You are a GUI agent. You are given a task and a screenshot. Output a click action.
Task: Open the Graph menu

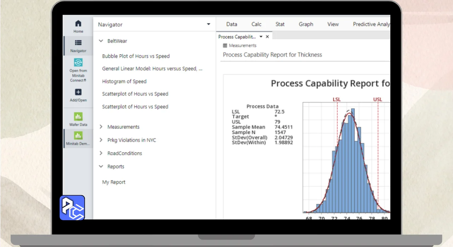tap(306, 24)
